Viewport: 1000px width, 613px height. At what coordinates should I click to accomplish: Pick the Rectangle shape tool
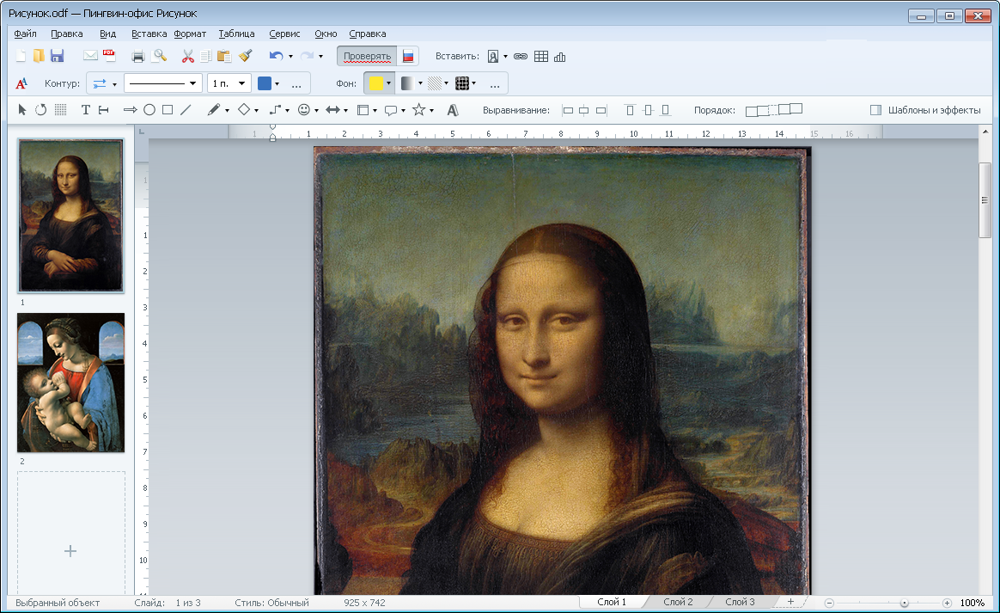(x=168, y=110)
